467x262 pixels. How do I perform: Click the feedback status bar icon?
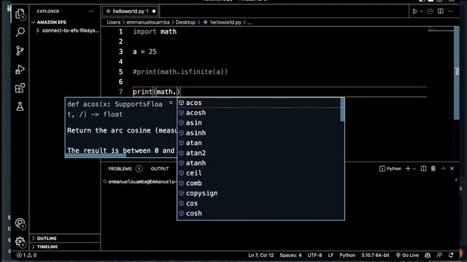coord(439,255)
